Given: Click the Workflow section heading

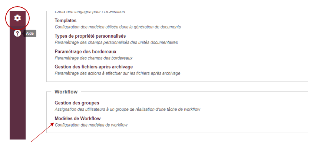Looking at the screenshot, I should (x=66, y=92).
